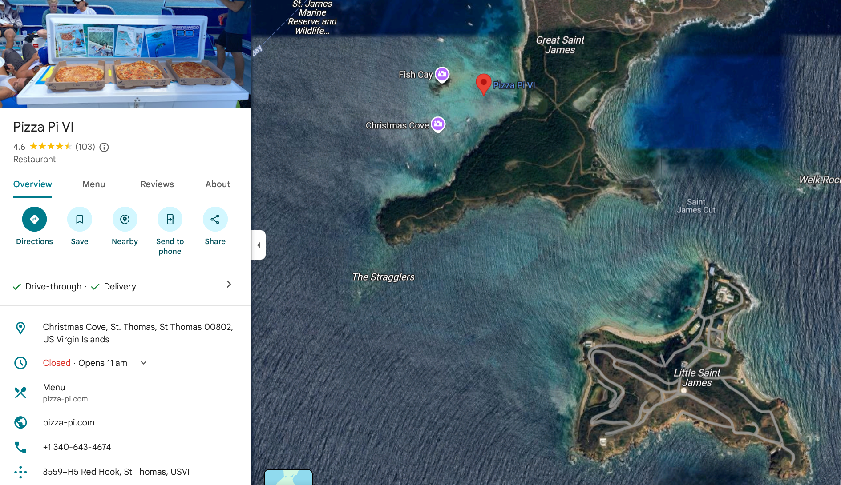This screenshot has height=485, width=841.
Task: Click St. James Marine Reserve label
Action: pos(312,17)
